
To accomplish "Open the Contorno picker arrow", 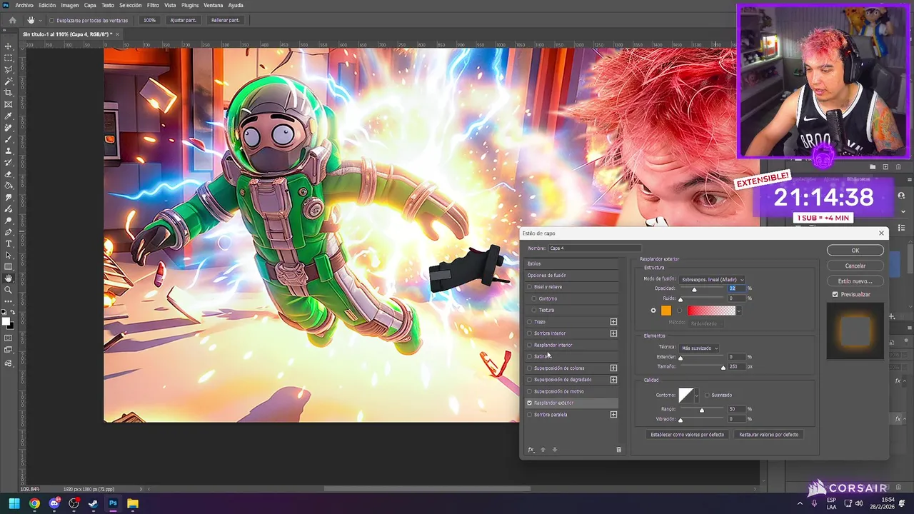I will tap(696, 395).
